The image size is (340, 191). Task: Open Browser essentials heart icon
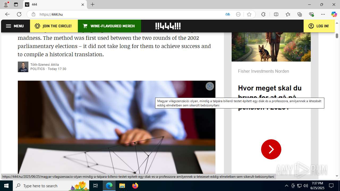coord(311,14)
